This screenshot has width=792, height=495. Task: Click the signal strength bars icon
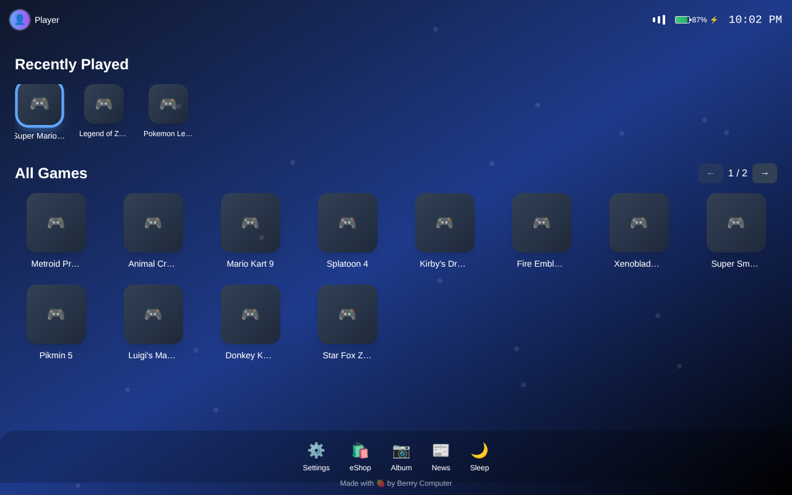pyautogui.click(x=659, y=20)
